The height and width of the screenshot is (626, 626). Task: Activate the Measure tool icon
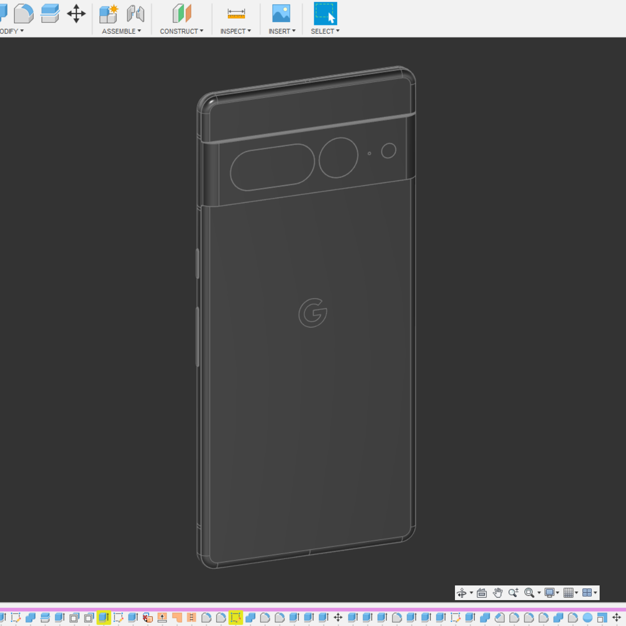(236, 14)
